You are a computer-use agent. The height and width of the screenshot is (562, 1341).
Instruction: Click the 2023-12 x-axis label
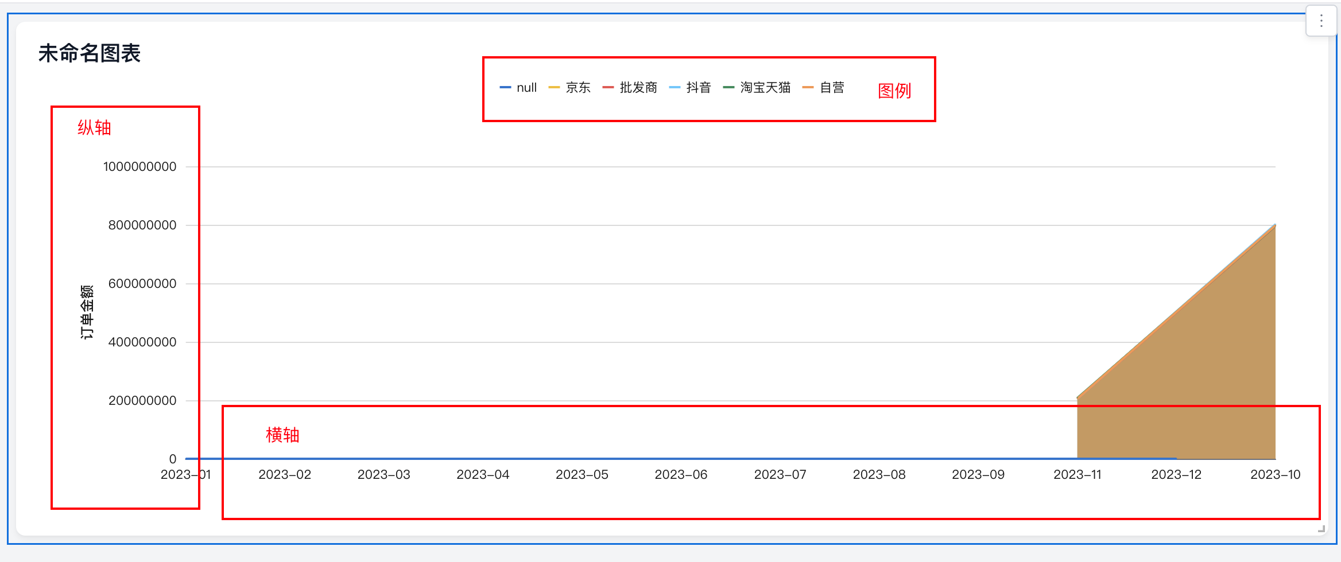click(1176, 475)
